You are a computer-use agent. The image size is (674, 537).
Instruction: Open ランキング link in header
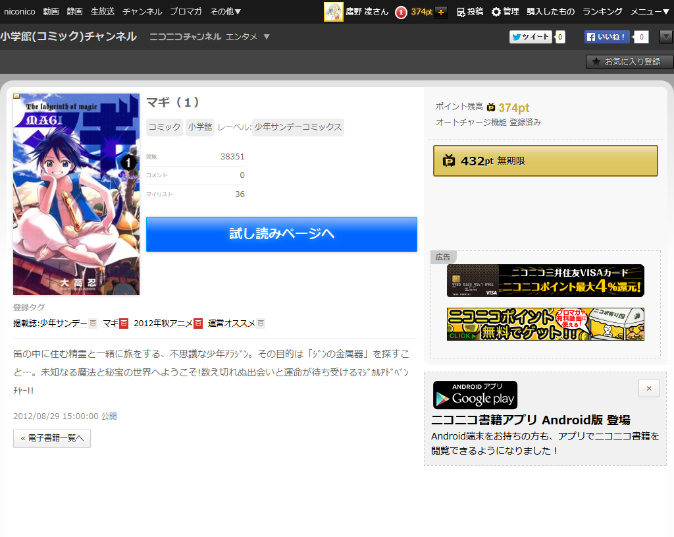click(x=602, y=12)
